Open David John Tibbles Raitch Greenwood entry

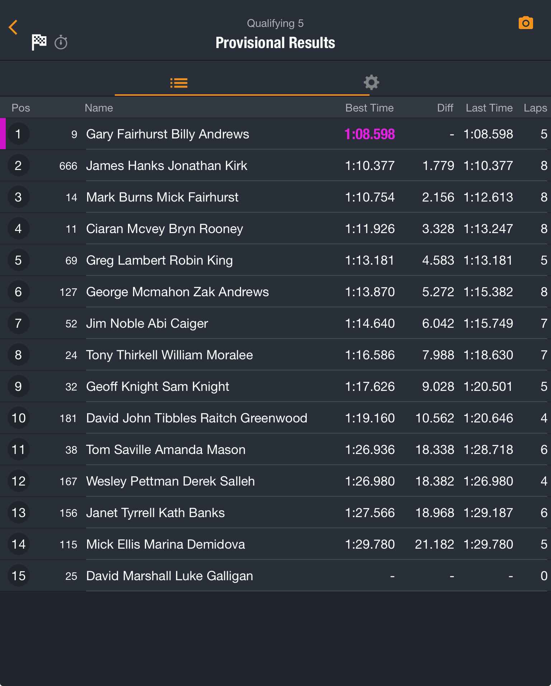275,418
